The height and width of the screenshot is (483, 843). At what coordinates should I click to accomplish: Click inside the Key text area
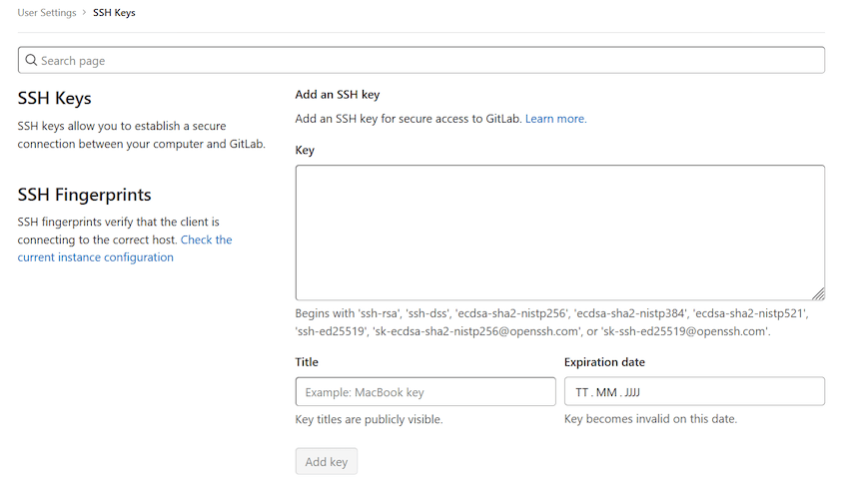click(559, 232)
